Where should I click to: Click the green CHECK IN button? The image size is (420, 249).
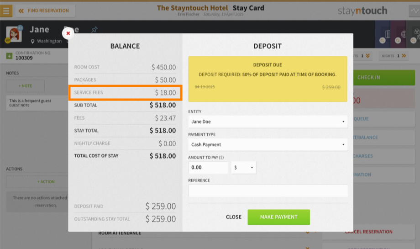click(384, 78)
